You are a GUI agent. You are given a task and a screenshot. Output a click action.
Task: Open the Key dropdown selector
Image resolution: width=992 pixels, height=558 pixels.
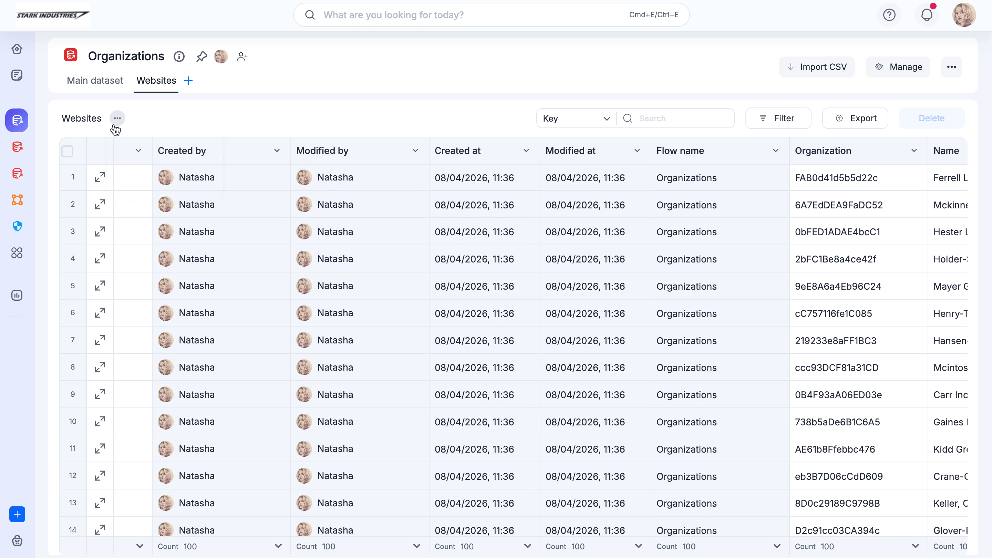[x=576, y=118]
